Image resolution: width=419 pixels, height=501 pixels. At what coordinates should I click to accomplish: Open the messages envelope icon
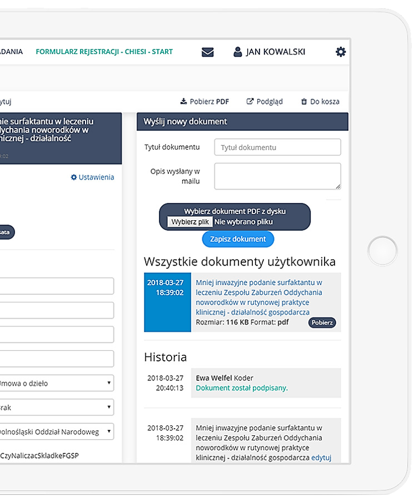(x=207, y=52)
